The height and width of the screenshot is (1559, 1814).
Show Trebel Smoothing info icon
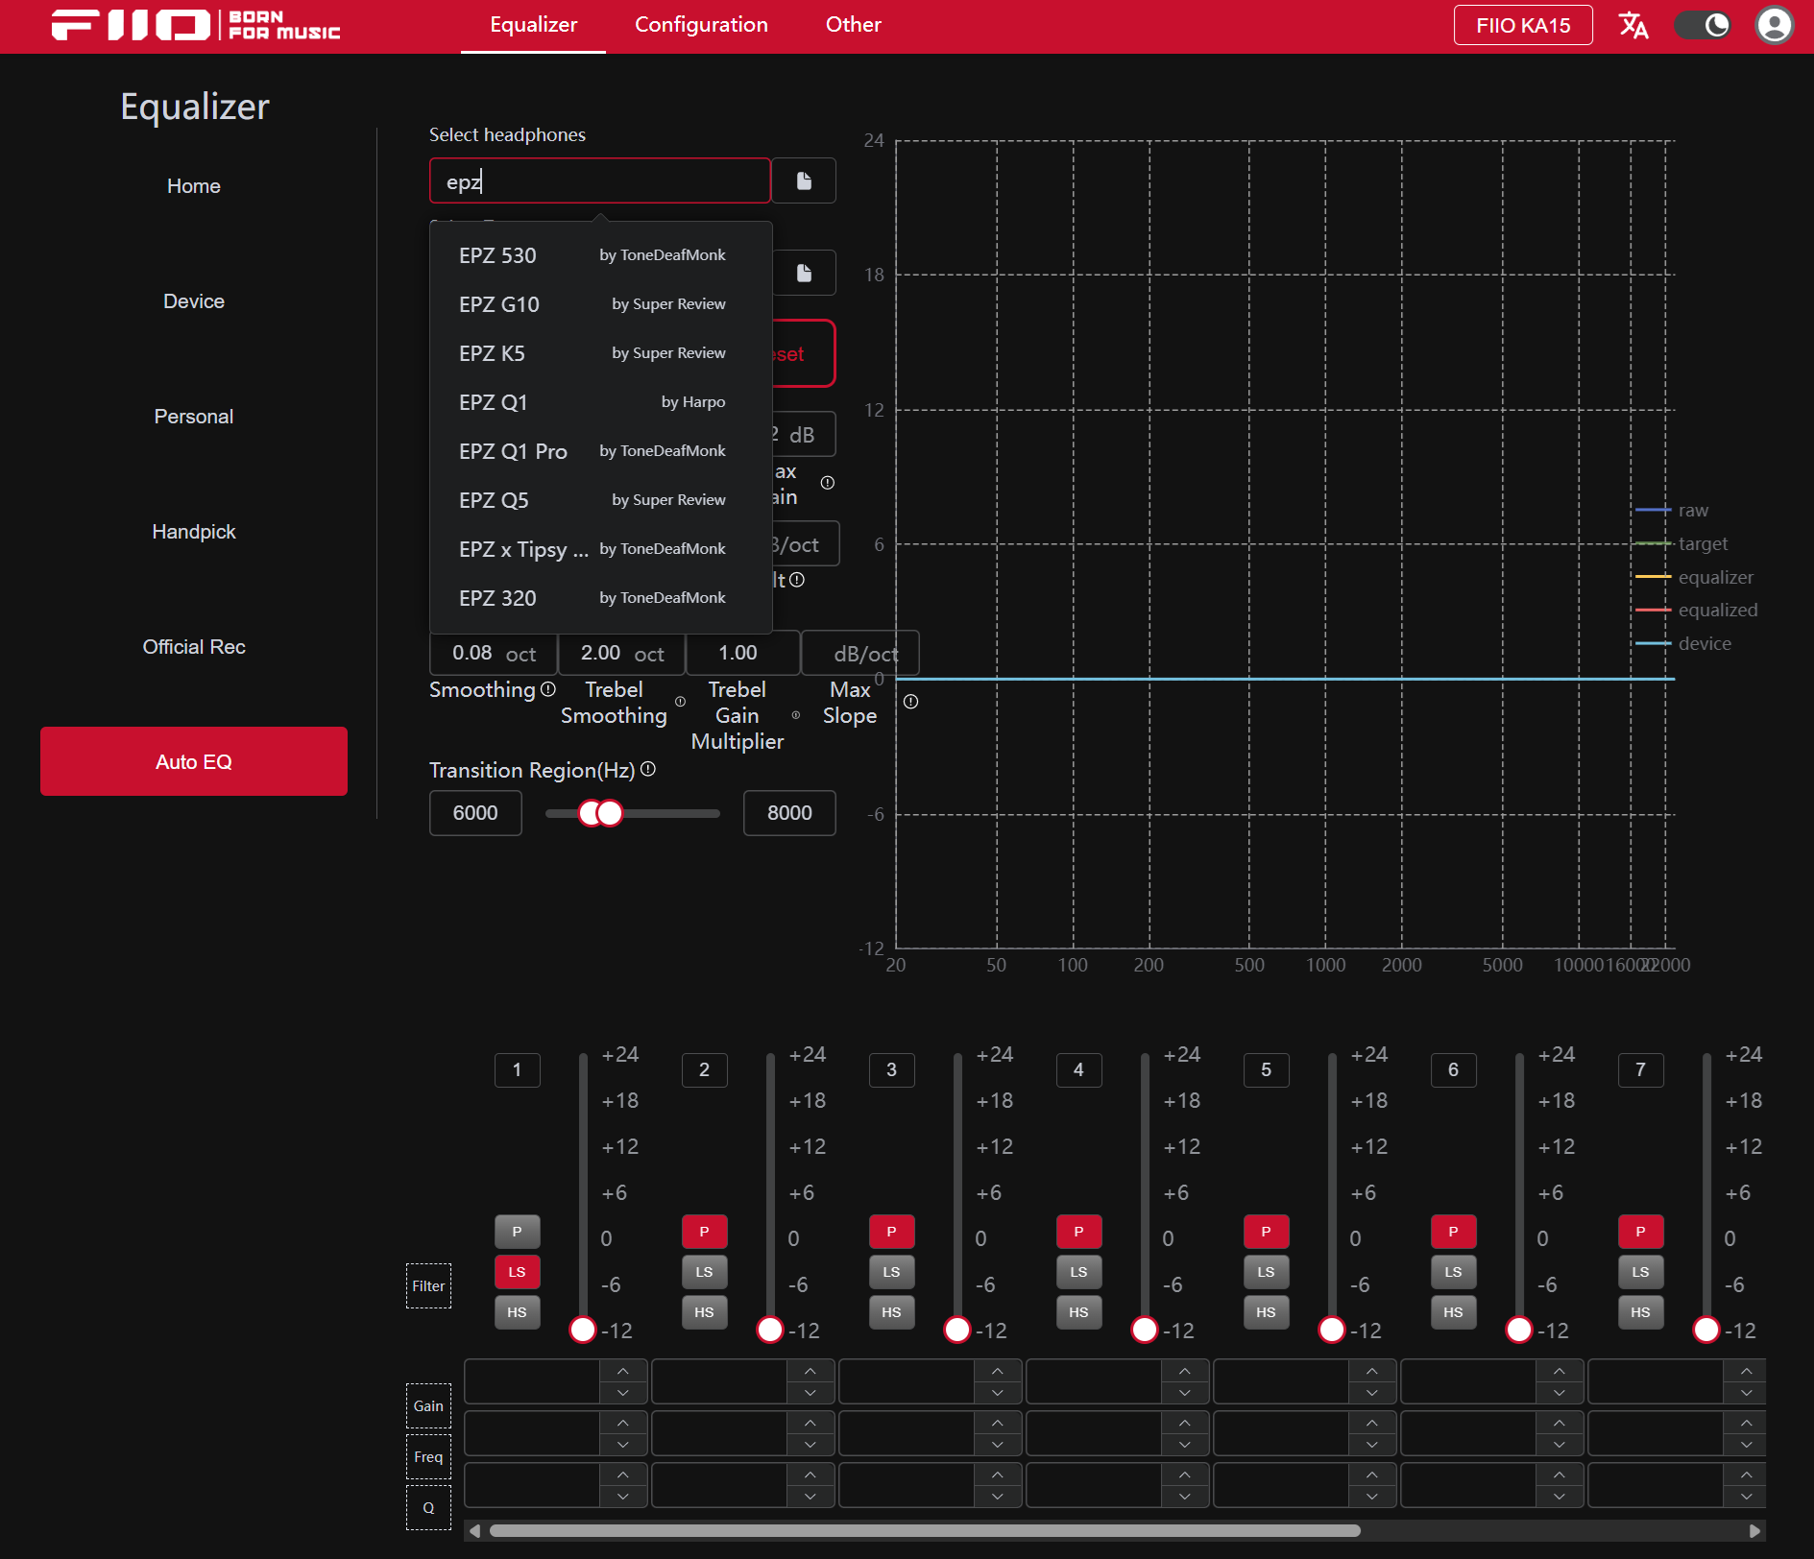680,702
